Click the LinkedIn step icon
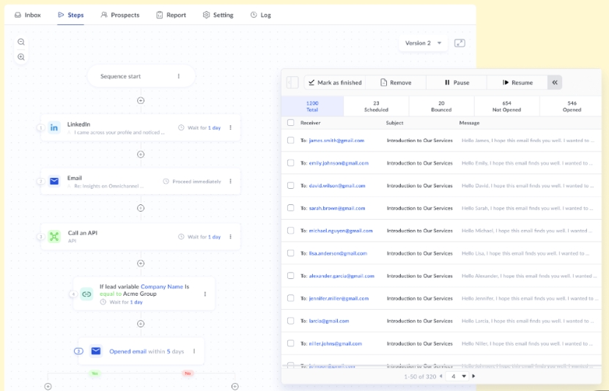 click(54, 127)
